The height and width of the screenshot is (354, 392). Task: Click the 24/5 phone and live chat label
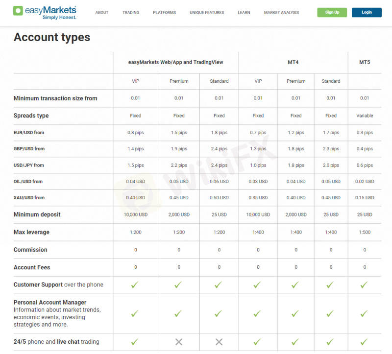[x=56, y=341]
